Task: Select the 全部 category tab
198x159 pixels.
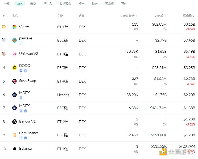Action: [6, 4]
